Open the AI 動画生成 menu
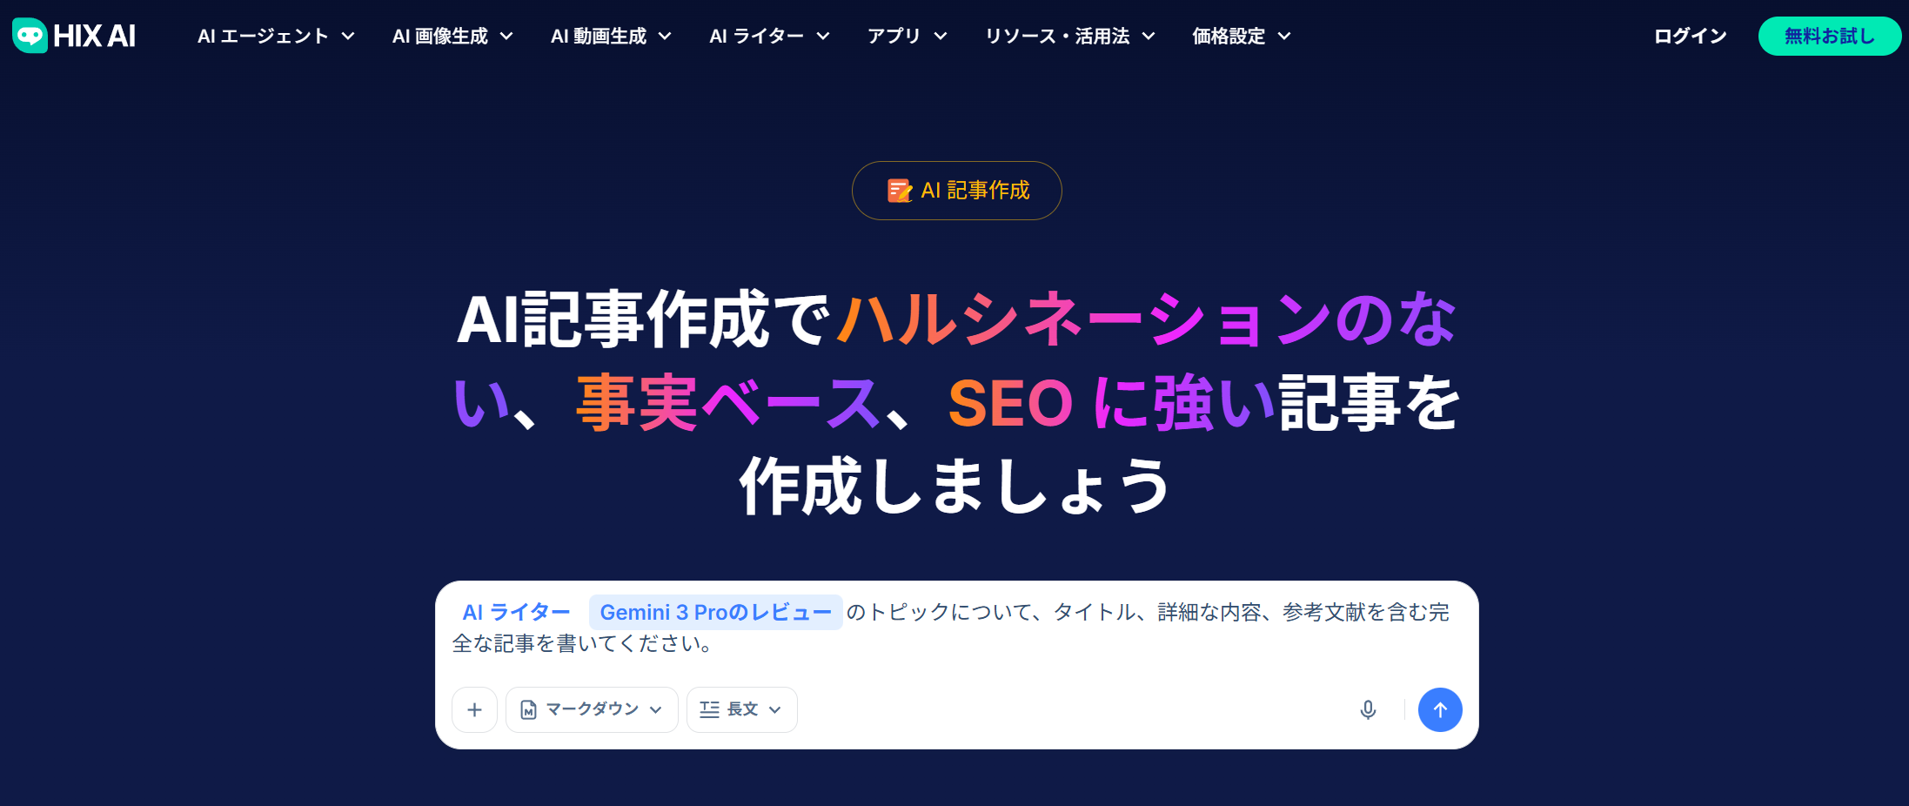 [x=611, y=36]
